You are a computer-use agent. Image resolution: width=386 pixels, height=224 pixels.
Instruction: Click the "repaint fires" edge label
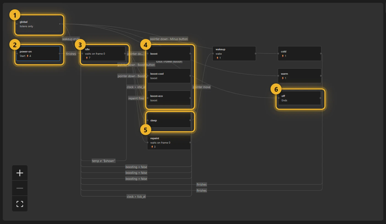click(136, 98)
